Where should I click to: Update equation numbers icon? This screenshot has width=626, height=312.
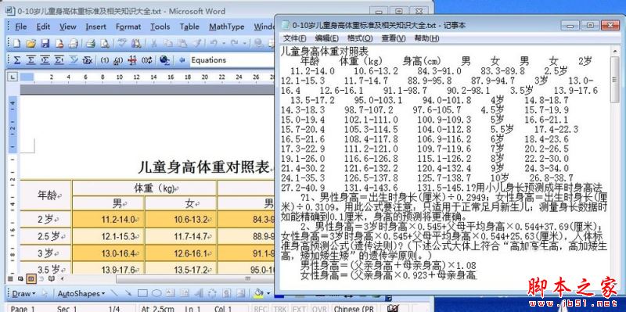[146, 60]
